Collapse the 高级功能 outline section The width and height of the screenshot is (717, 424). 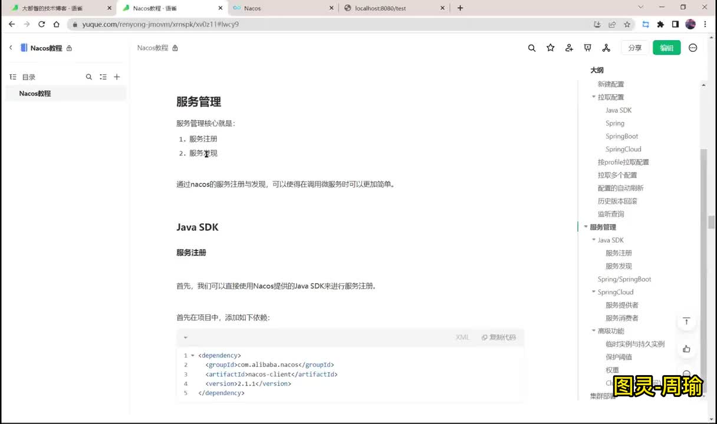coord(594,330)
